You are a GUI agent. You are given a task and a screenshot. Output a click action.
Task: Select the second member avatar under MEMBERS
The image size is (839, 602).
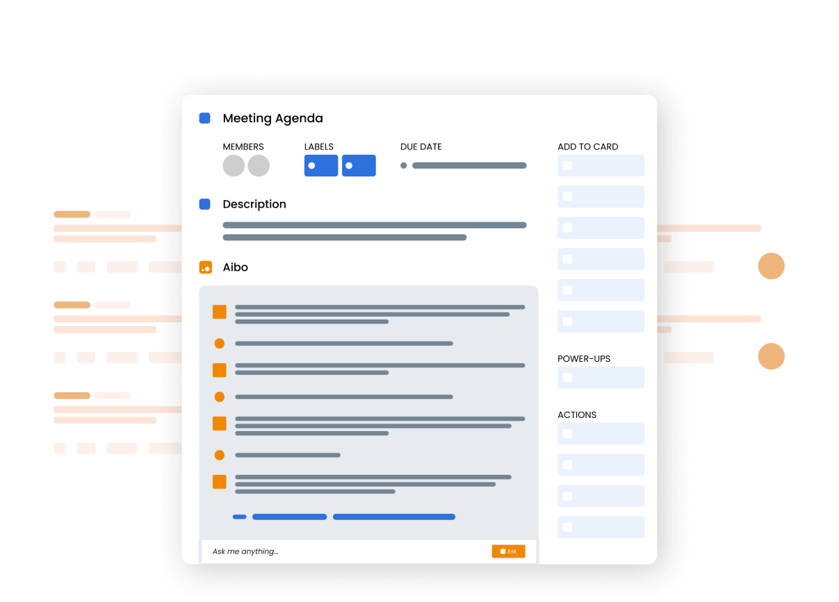(x=259, y=166)
